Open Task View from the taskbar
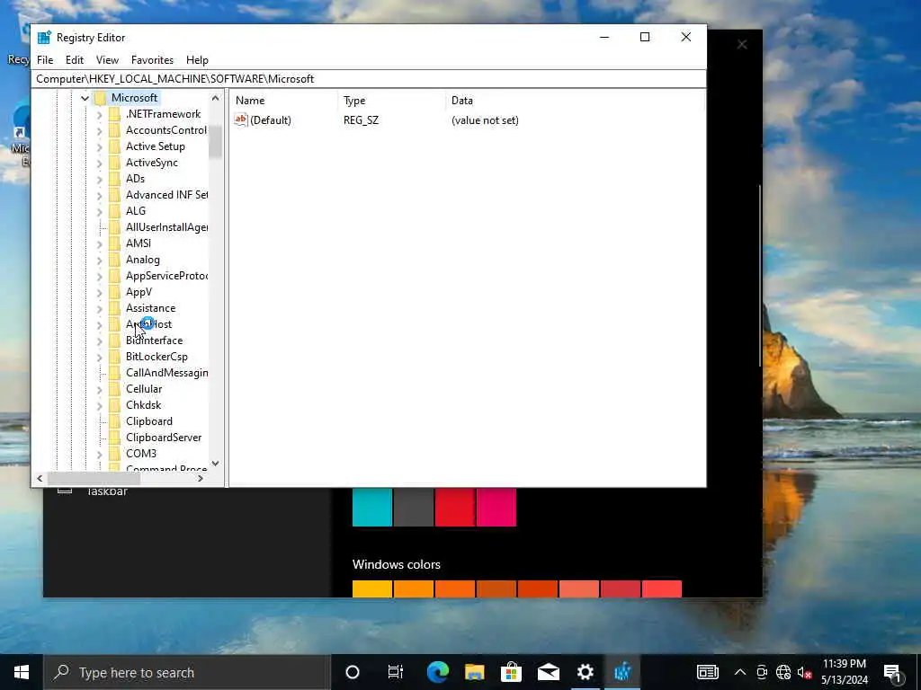The height and width of the screenshot is (690, 921). tap(396, 672)
